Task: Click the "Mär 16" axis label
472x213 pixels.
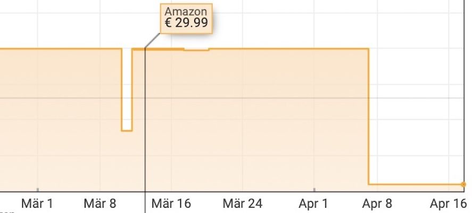Action: click(171, 203)
